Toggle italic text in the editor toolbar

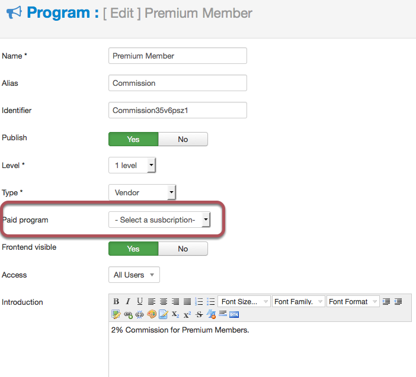coord(128,301)
